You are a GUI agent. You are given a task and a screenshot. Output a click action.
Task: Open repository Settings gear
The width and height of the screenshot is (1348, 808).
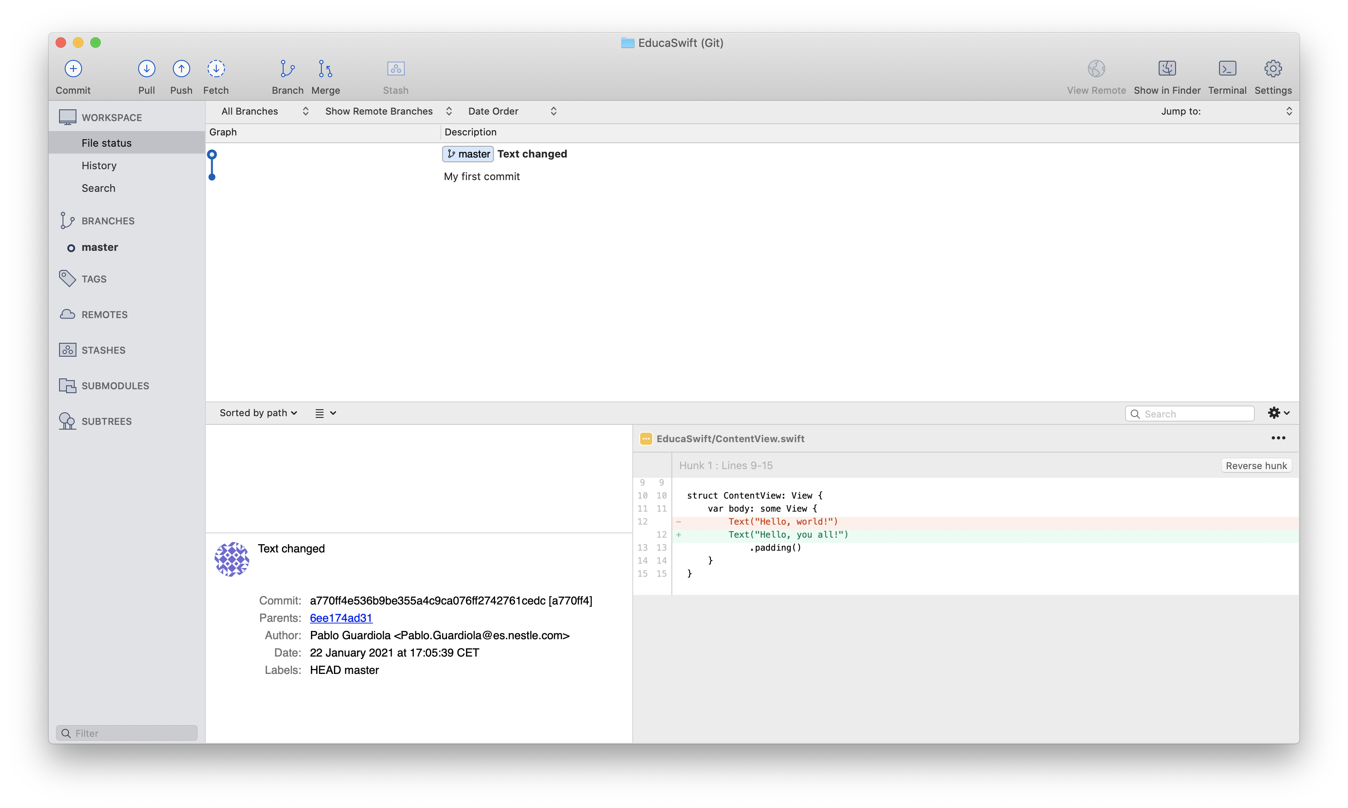[1273, 69]
